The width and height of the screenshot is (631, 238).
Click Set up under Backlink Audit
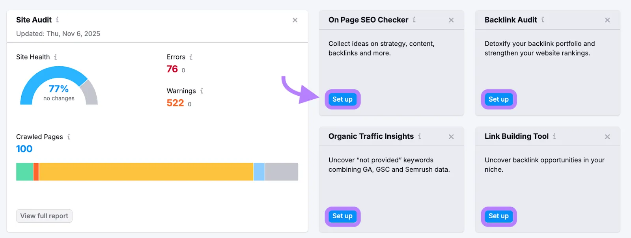click(x=498, y=99)
